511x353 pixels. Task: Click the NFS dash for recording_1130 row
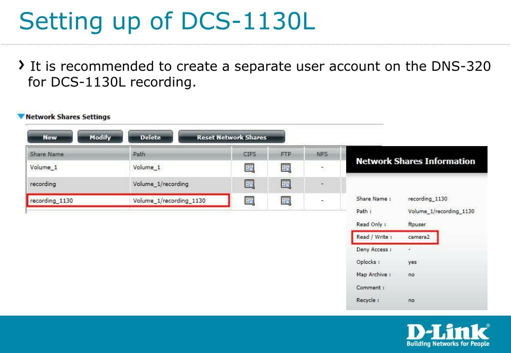322,200
